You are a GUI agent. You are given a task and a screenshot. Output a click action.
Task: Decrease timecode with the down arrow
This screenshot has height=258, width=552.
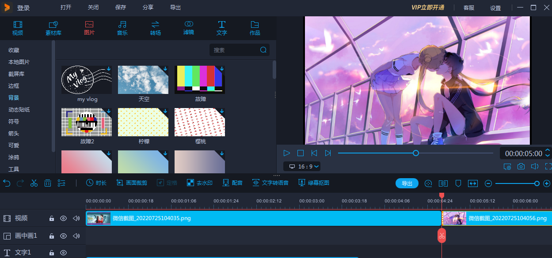point(548,156)
